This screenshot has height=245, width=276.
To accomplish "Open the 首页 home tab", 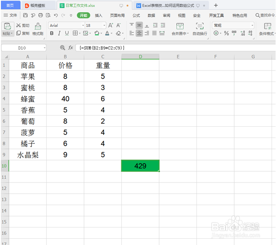I will click(10, 5).
